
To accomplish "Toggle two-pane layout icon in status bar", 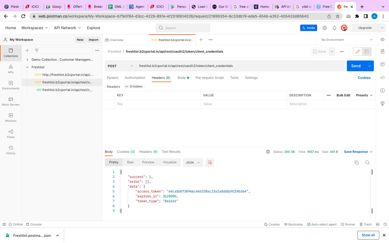I will point(378,224).
